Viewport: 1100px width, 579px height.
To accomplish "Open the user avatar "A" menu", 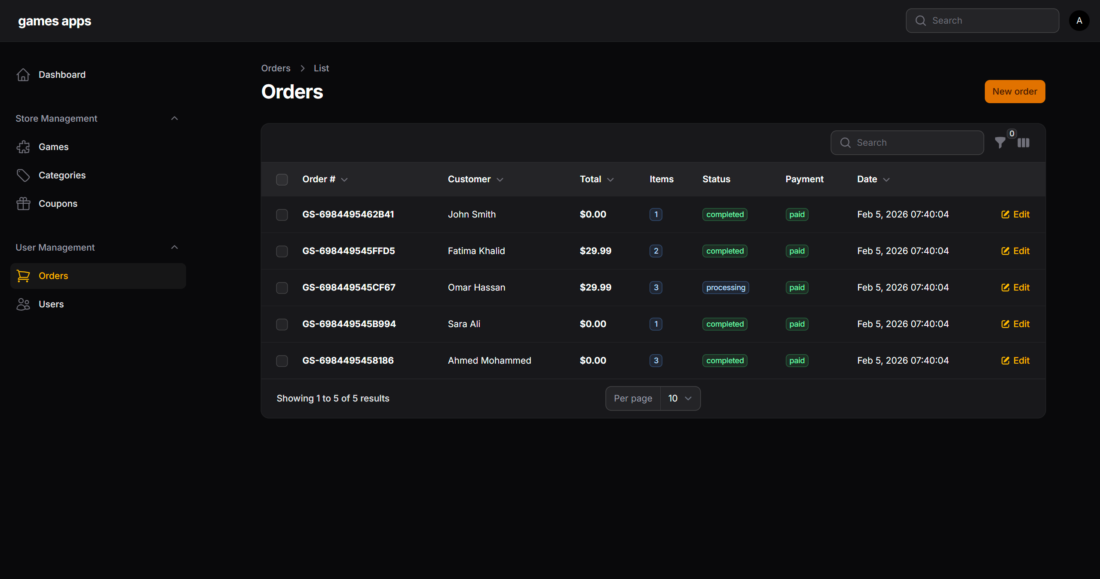I will click(1079, 21).
